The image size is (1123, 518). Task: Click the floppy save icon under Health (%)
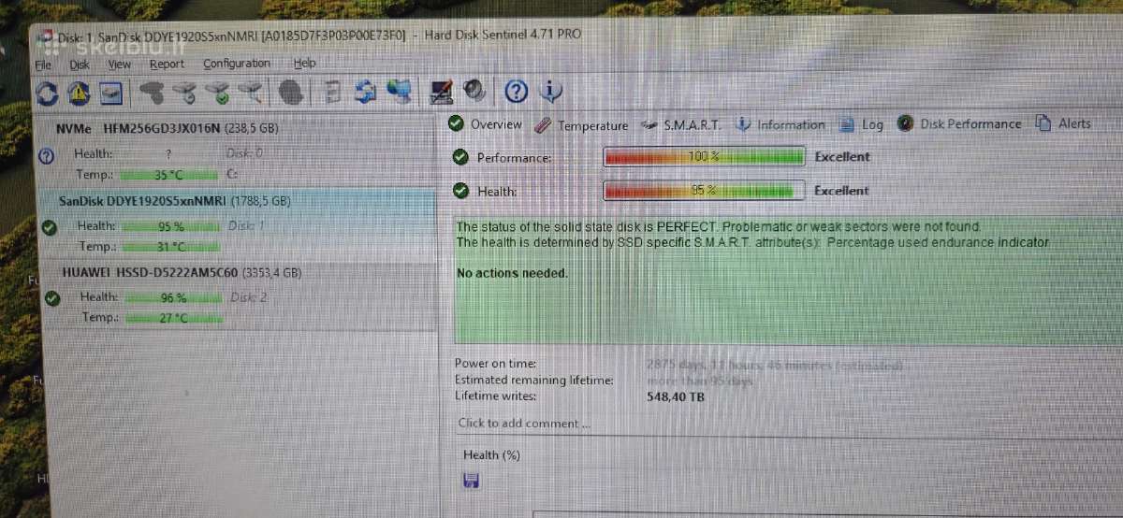pyautogui.click(x=471, y=481)
